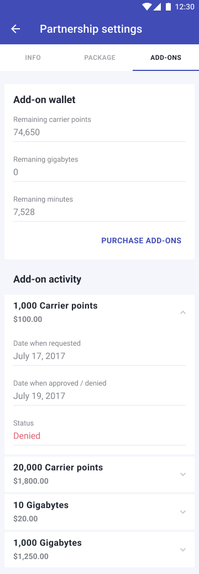
Task: Expand the 1,000 Gigabytes chevron
Action: [x=183, y=550]
